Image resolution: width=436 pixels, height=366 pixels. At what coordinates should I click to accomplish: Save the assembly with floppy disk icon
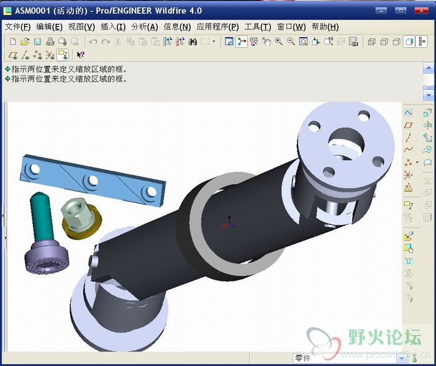tap(37, 42)
